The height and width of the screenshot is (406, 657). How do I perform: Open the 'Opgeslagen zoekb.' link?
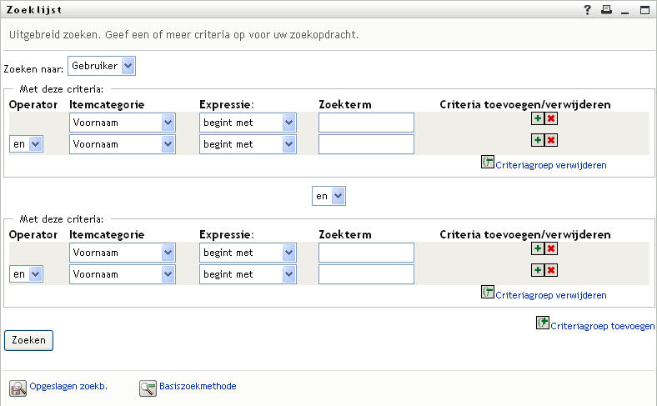click(68, 386)
